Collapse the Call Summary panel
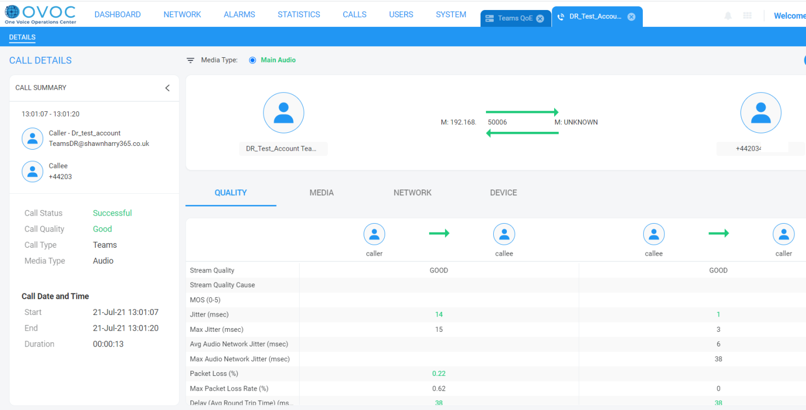806x410 pixels. [x=167, y=88]
